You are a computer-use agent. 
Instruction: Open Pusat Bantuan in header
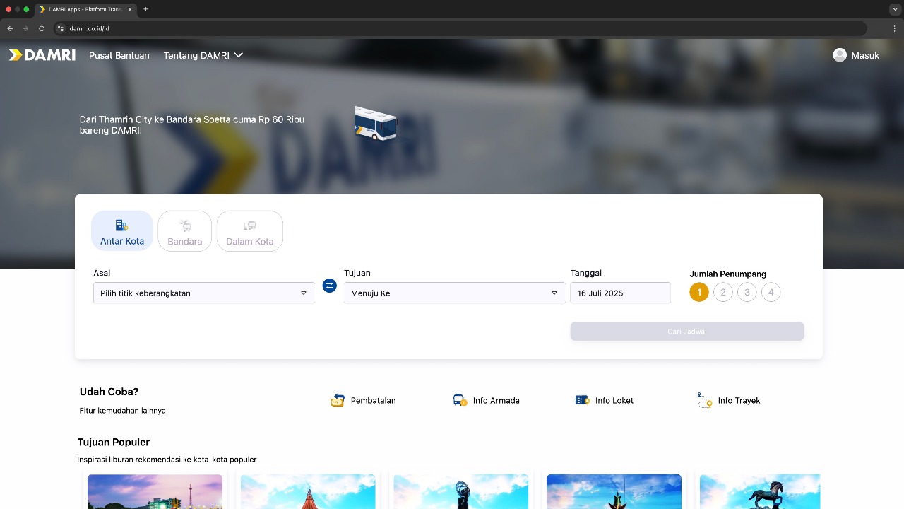(119, 55)
